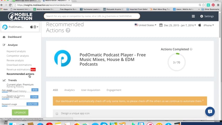
Task: Open Users | Mobile Action bookmark
Action: point(183,9)
